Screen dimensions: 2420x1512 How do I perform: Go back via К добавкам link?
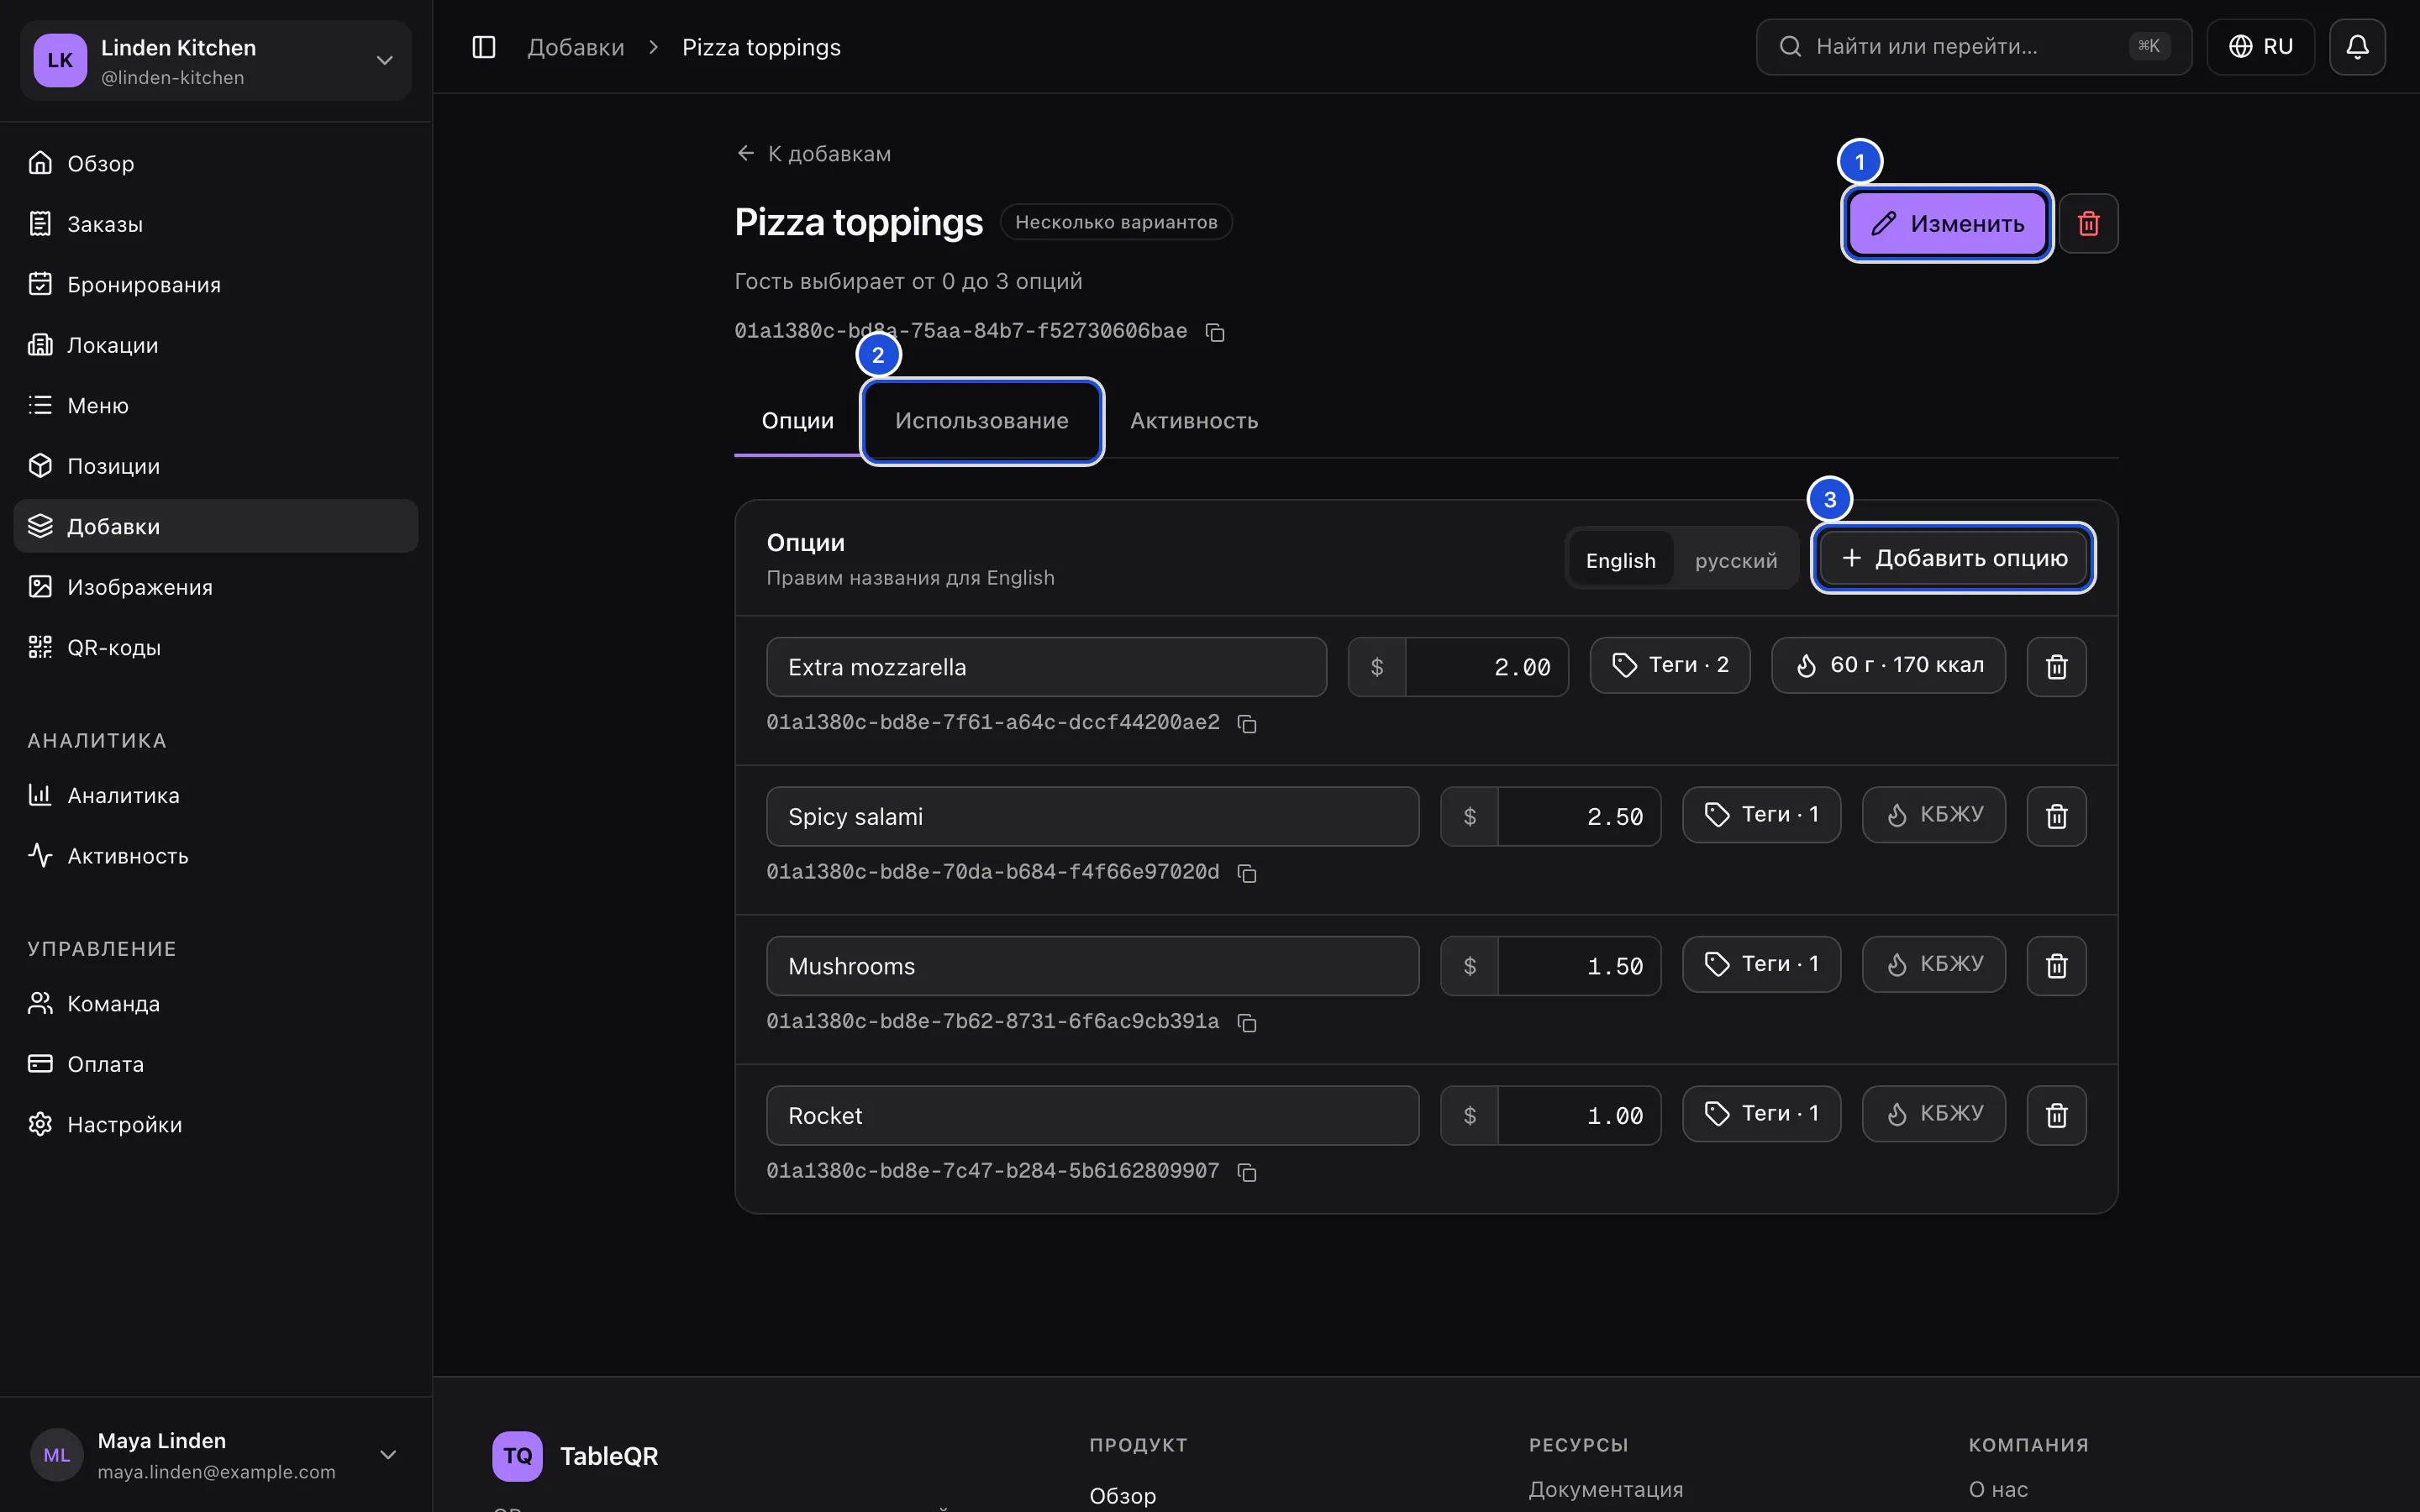(813, 154)
